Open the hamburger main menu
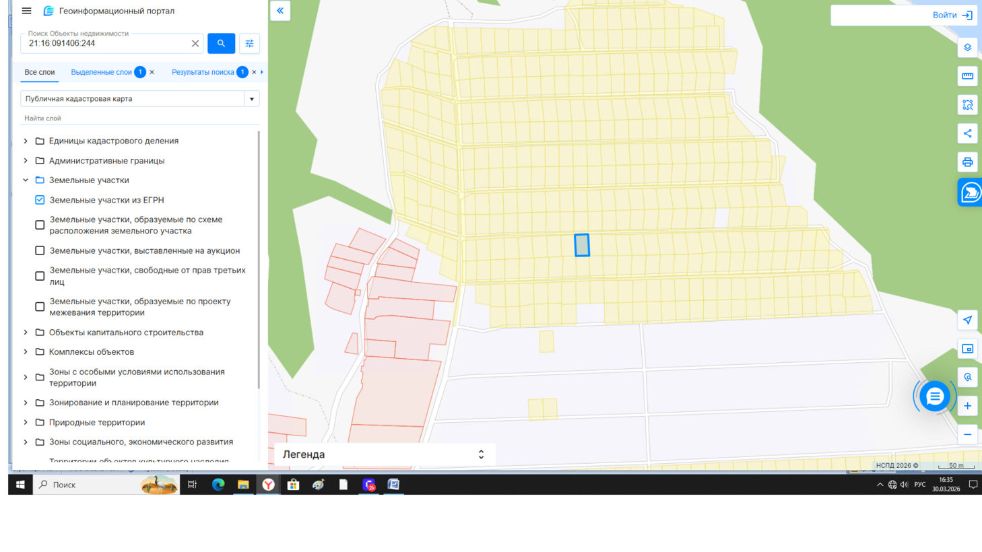The width and height of the screenshot is (982, 552). tap(26, 11)
